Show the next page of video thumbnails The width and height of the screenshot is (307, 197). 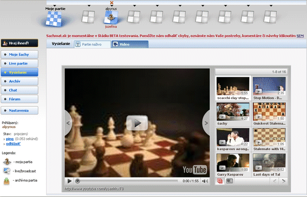tap(283, 181)
